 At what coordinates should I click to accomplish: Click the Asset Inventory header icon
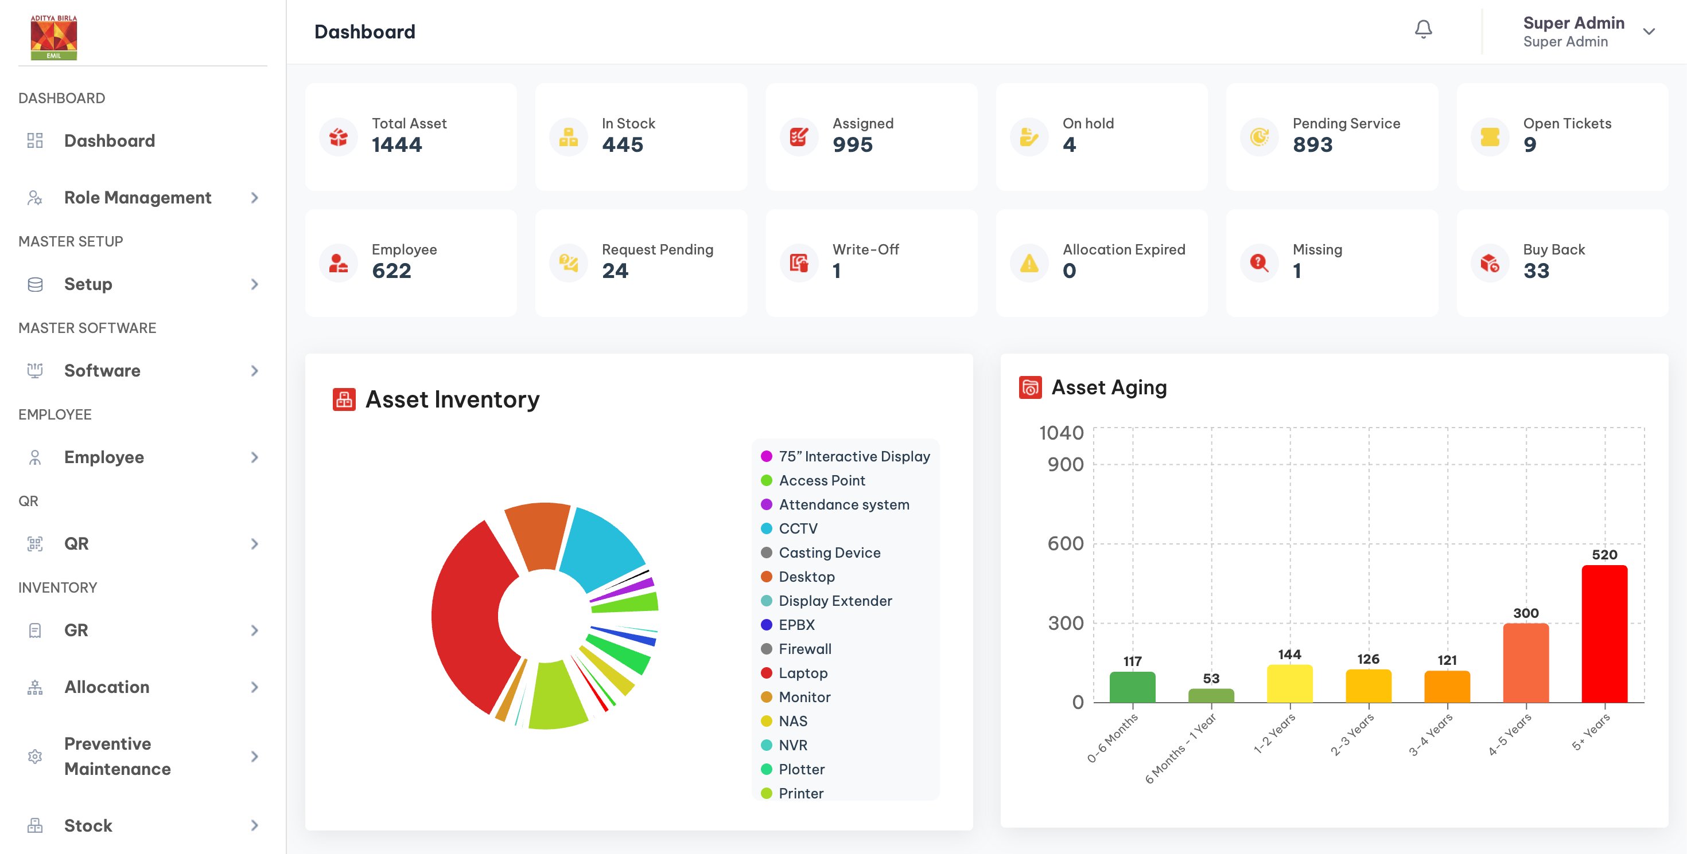point(344,399)
